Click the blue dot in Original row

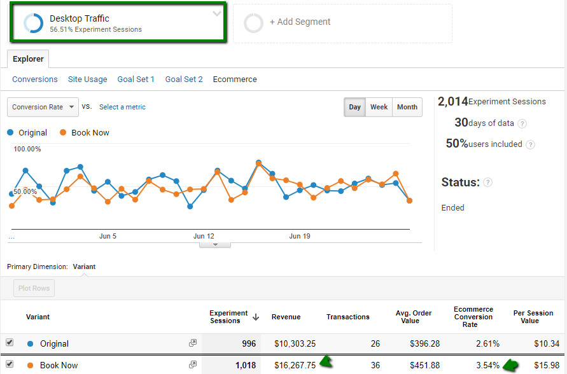pyautogui.click(x=31, y=343)
